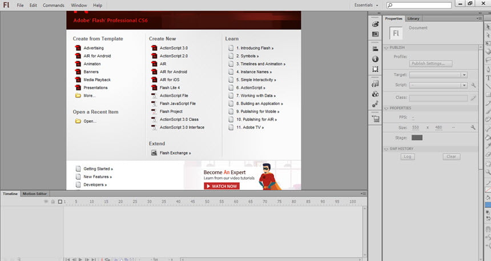Select the Subselection tool

click(x=488, y=35)
